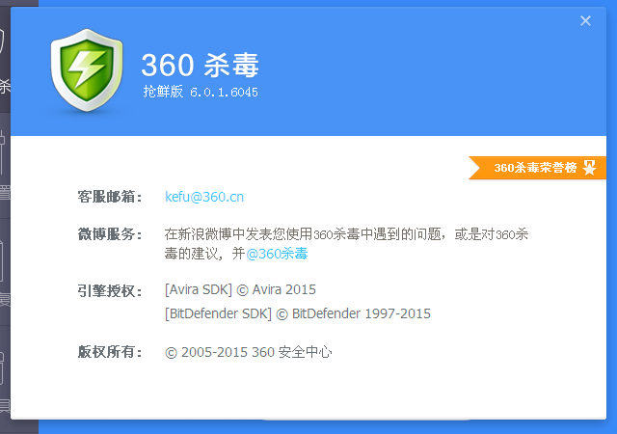Viewport: 617px width, 434px height.
Task: Close the 360 杀毒 about dialog
Action: pyautogui.click(x=585, y=20)
